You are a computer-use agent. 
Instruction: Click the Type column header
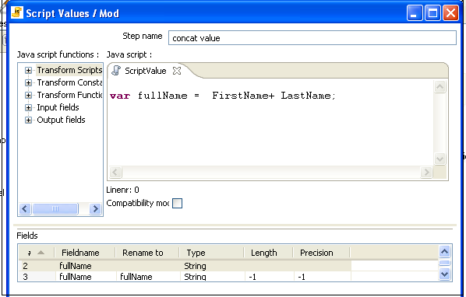(212, 253)
